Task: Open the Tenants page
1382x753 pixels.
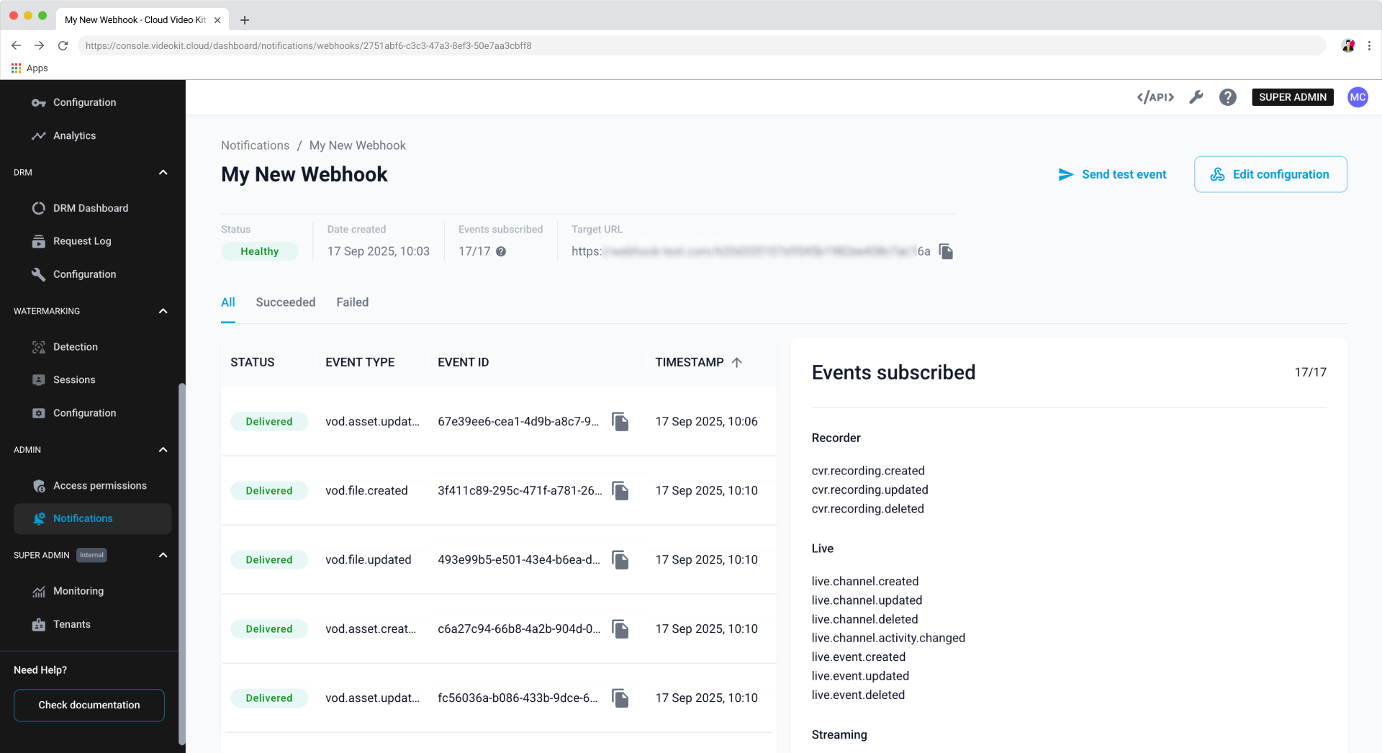Action: click(72, 624)
